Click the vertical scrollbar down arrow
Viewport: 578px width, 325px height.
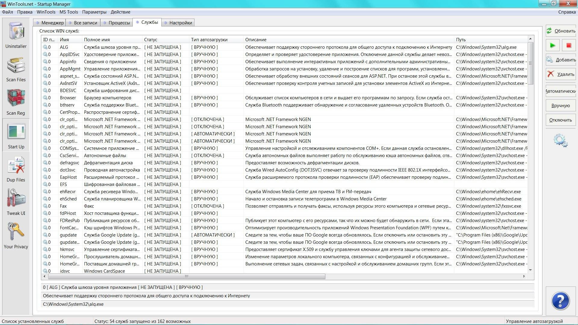[x=530, y=270]
